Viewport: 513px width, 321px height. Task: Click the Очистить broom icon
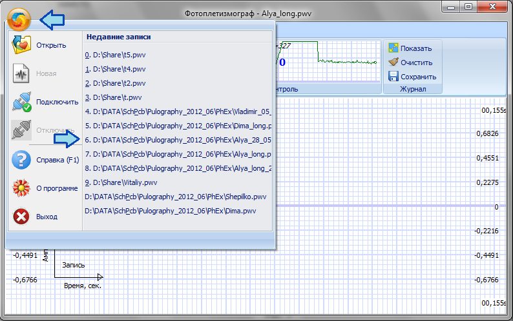coord(393,63)
